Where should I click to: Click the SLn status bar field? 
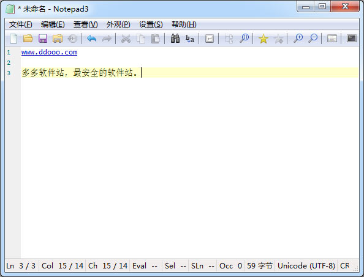click(x=202, y=265)
